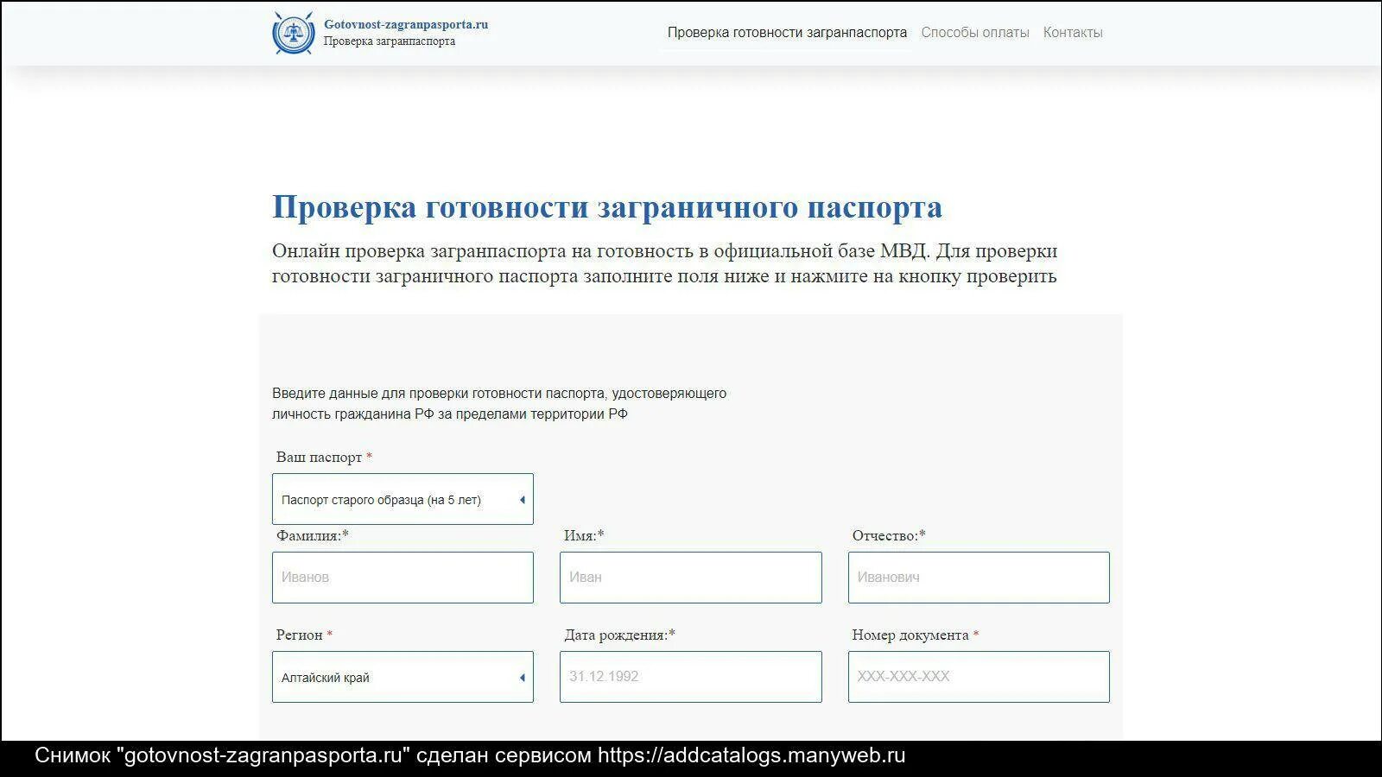The height and width of the screenshot is (777, 1382).
Task: Expand the Регион dropdown showing Алтайский край
Action: [403, 677]
